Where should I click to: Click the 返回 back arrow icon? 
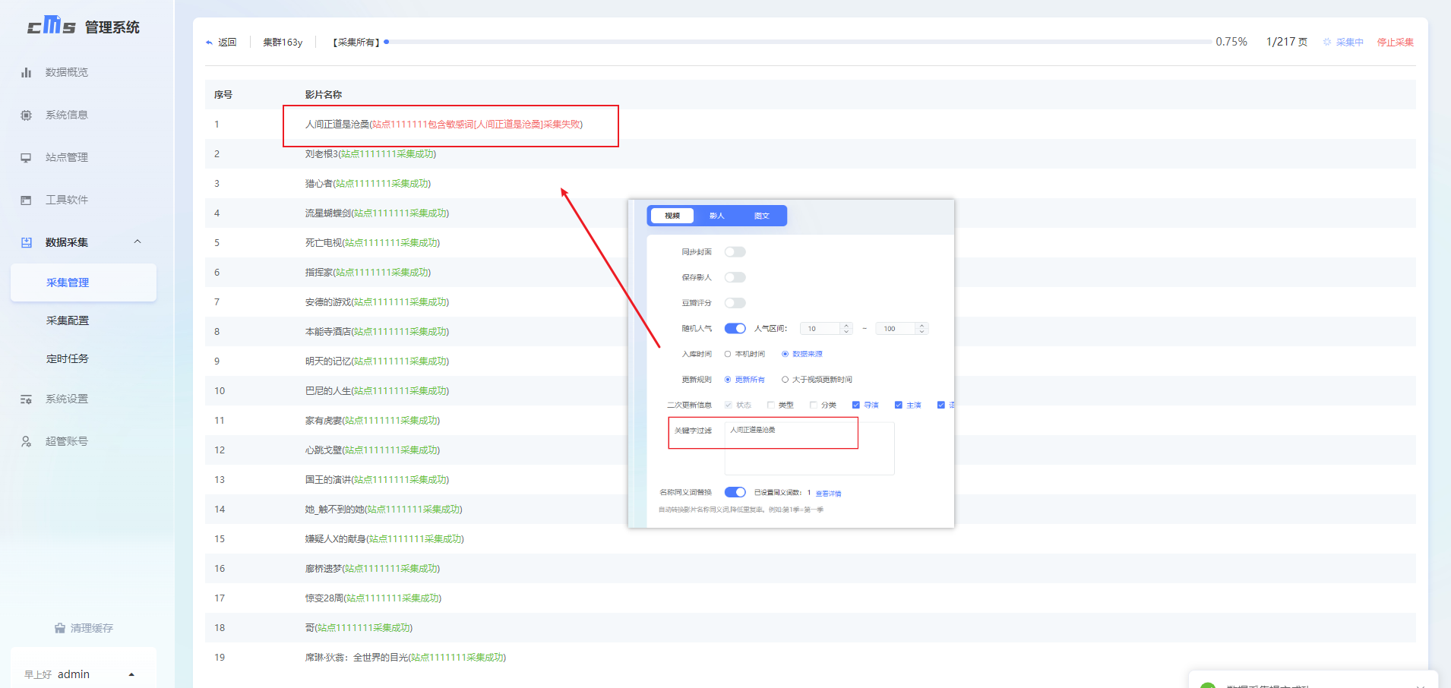[x=210, y=43]
